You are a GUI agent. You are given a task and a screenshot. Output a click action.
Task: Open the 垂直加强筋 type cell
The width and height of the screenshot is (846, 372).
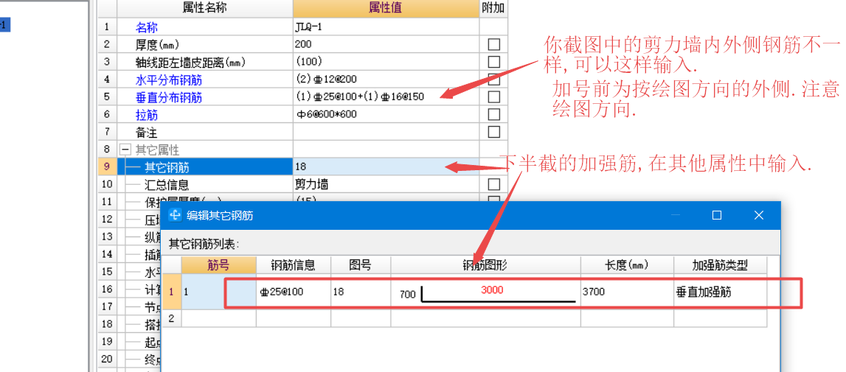click(x=720, y=292)
